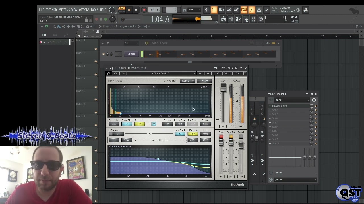Click the Distance value field

[x=139, y=124]
